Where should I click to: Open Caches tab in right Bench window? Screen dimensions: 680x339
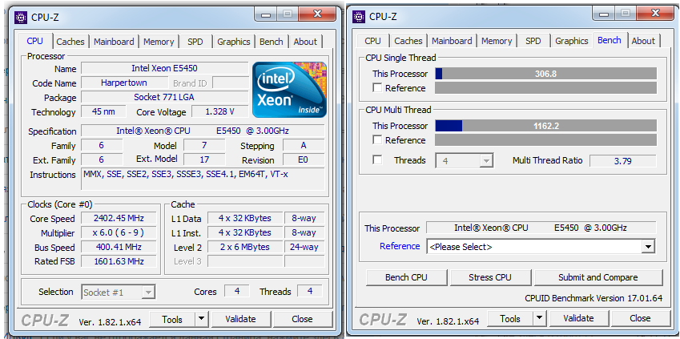[408, 41]
